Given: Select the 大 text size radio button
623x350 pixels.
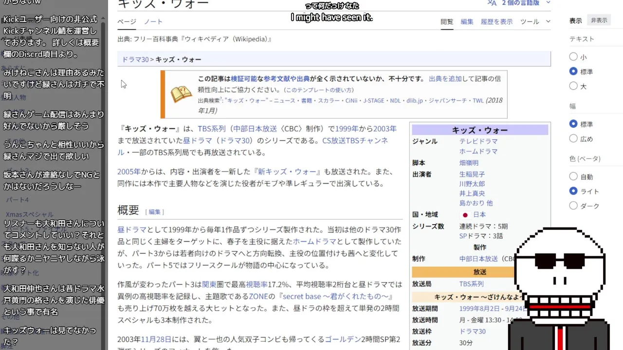Looking at the screenshot, I should pyautogui.click(x=573, y=86).
